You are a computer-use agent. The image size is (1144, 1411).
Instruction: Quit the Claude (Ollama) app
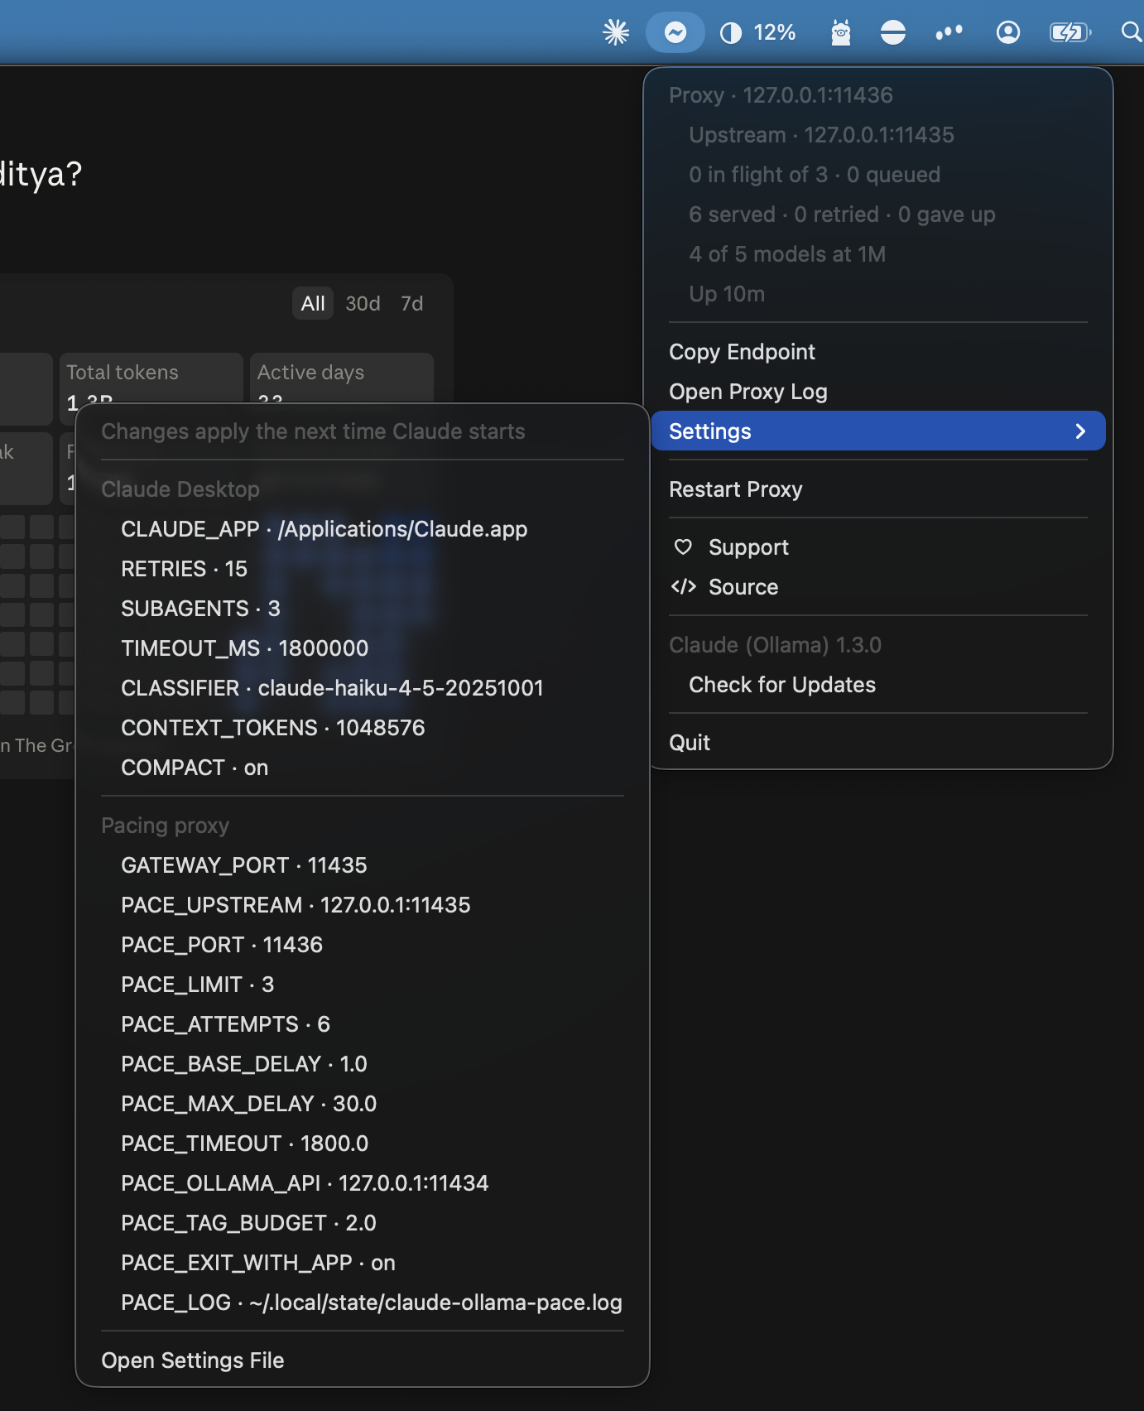(x=878, y=742)
